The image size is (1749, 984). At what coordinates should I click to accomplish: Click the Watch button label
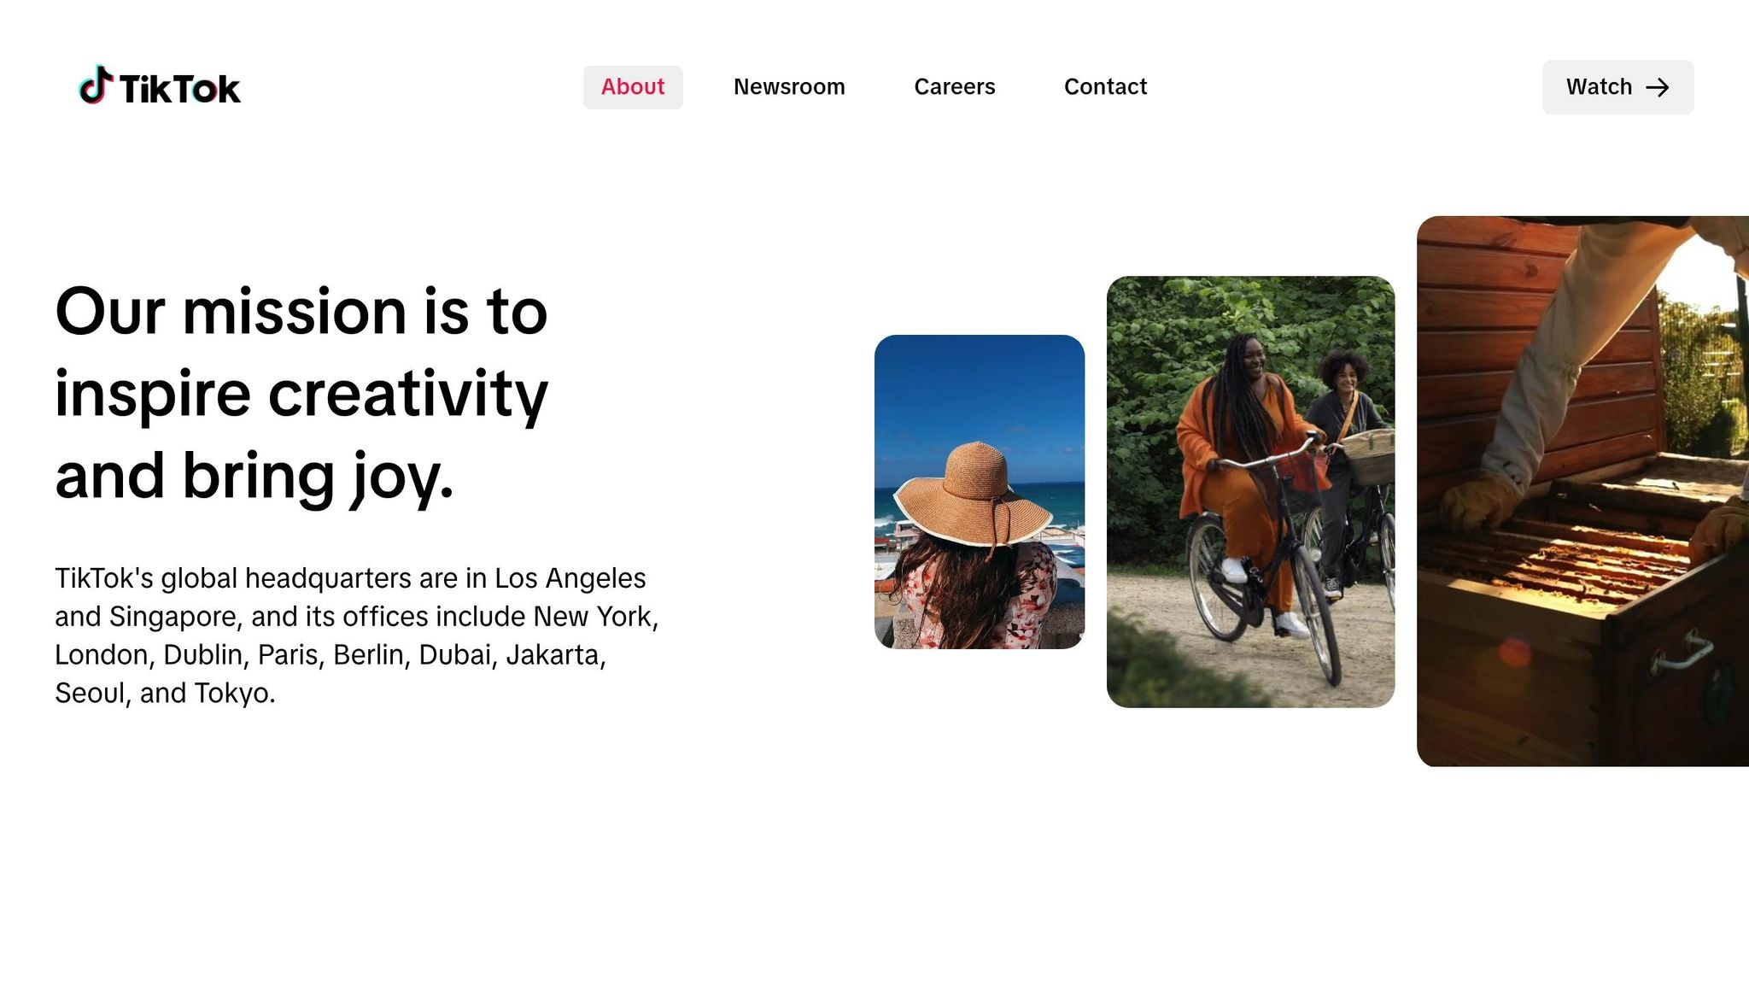coord(1599,87)
